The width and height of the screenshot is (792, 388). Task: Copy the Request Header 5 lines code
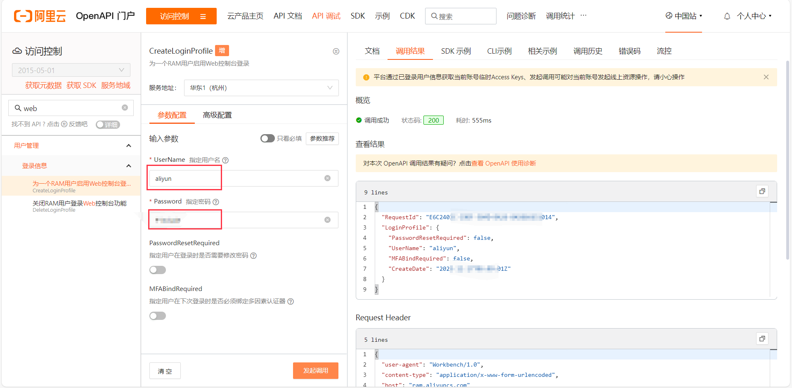[762, 339]
